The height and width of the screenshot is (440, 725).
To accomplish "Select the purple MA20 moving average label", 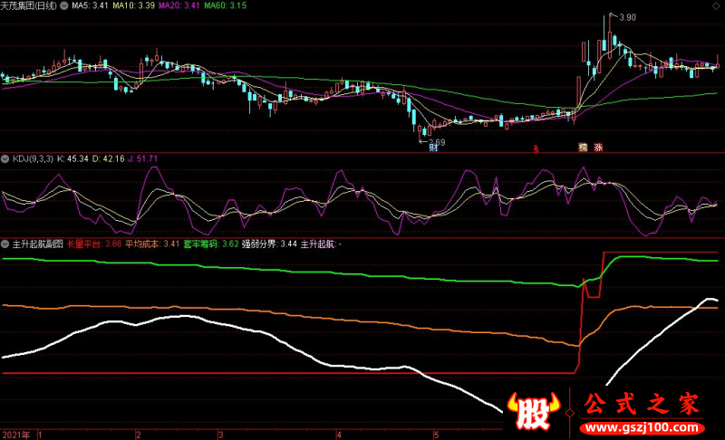I will click(x=179, y=5).
